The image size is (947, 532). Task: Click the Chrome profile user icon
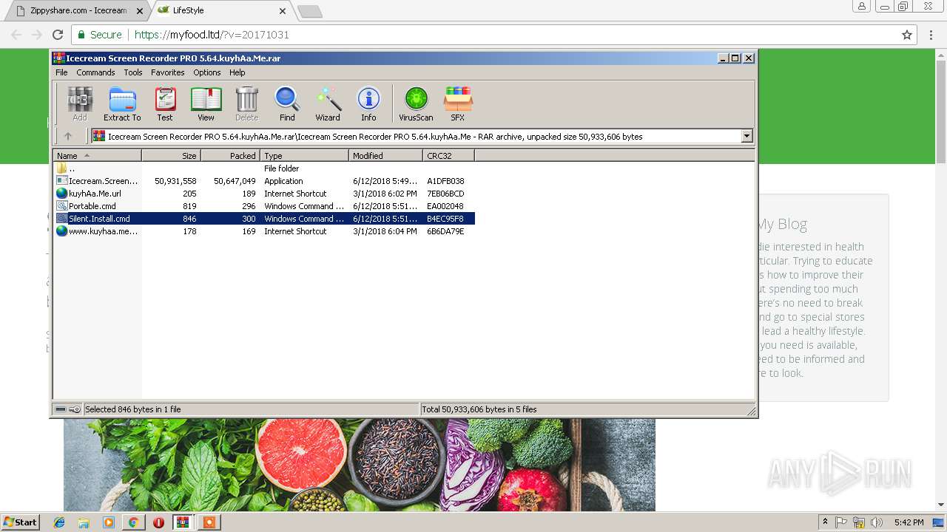click(x=862, y=7)
